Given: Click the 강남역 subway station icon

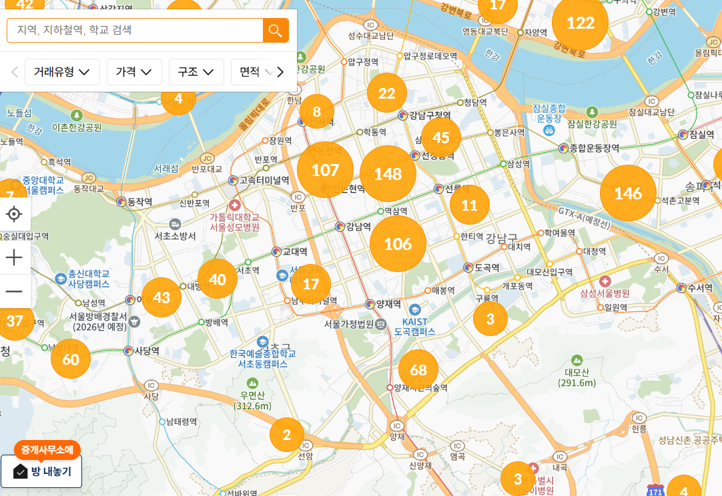Looking at the screenshot, I should [x=340, y=227].
